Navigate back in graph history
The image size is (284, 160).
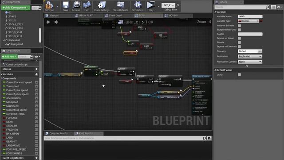[48, 22]
